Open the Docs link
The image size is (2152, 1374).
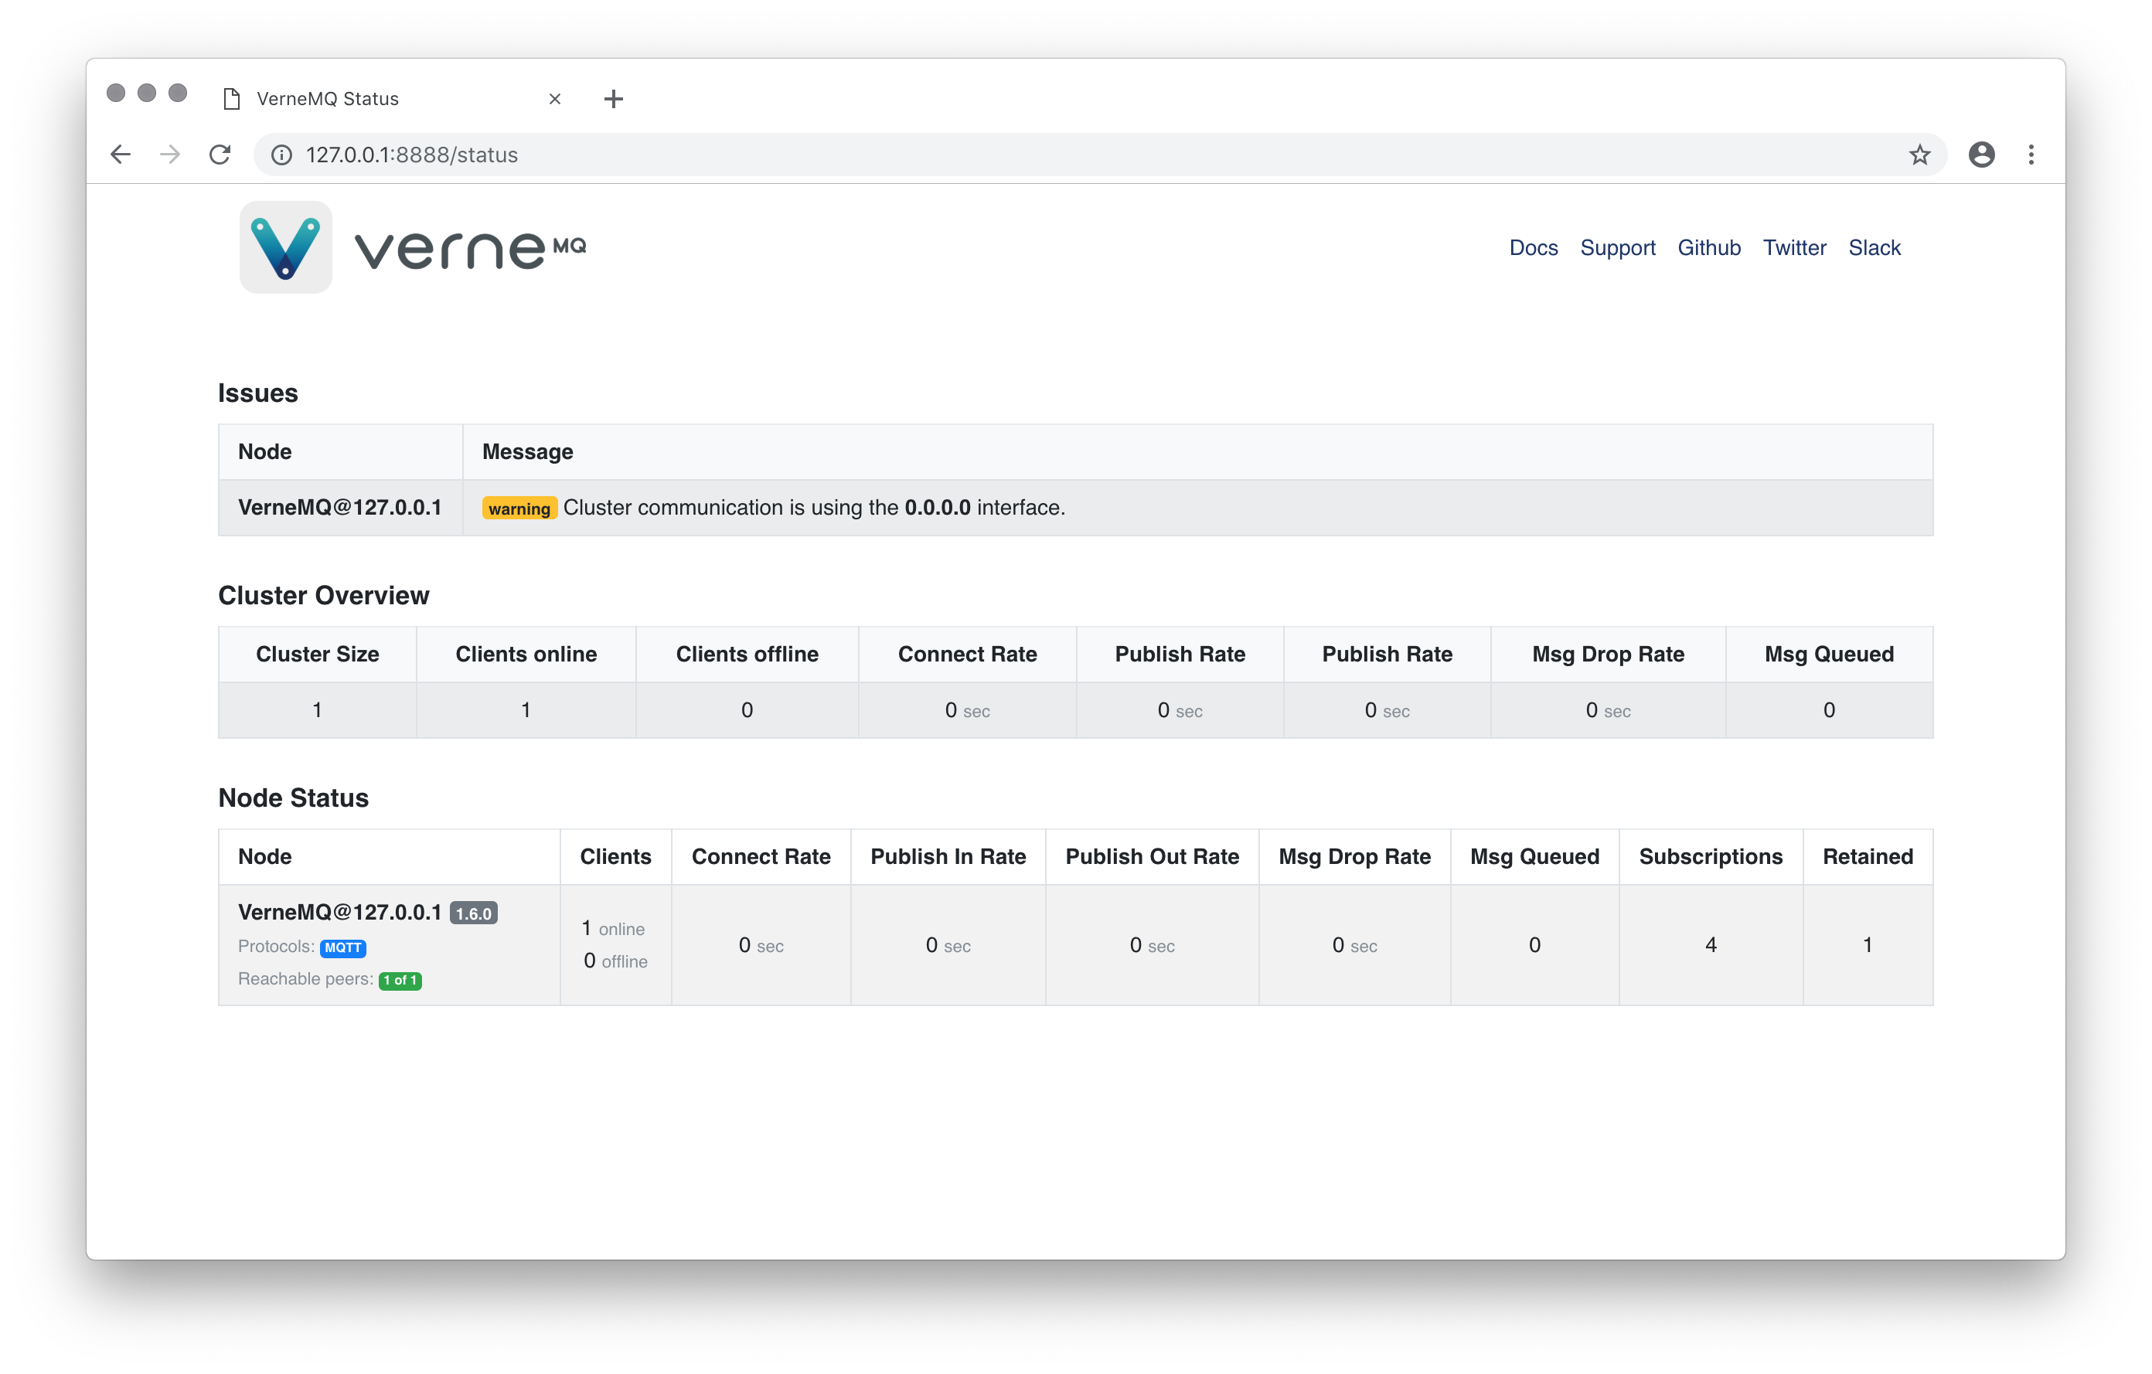click(x=1534, y=247)
